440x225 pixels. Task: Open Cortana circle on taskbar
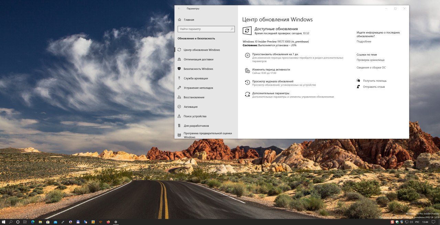18,222
